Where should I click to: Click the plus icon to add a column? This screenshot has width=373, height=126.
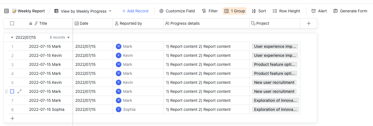tap(308, 23)
